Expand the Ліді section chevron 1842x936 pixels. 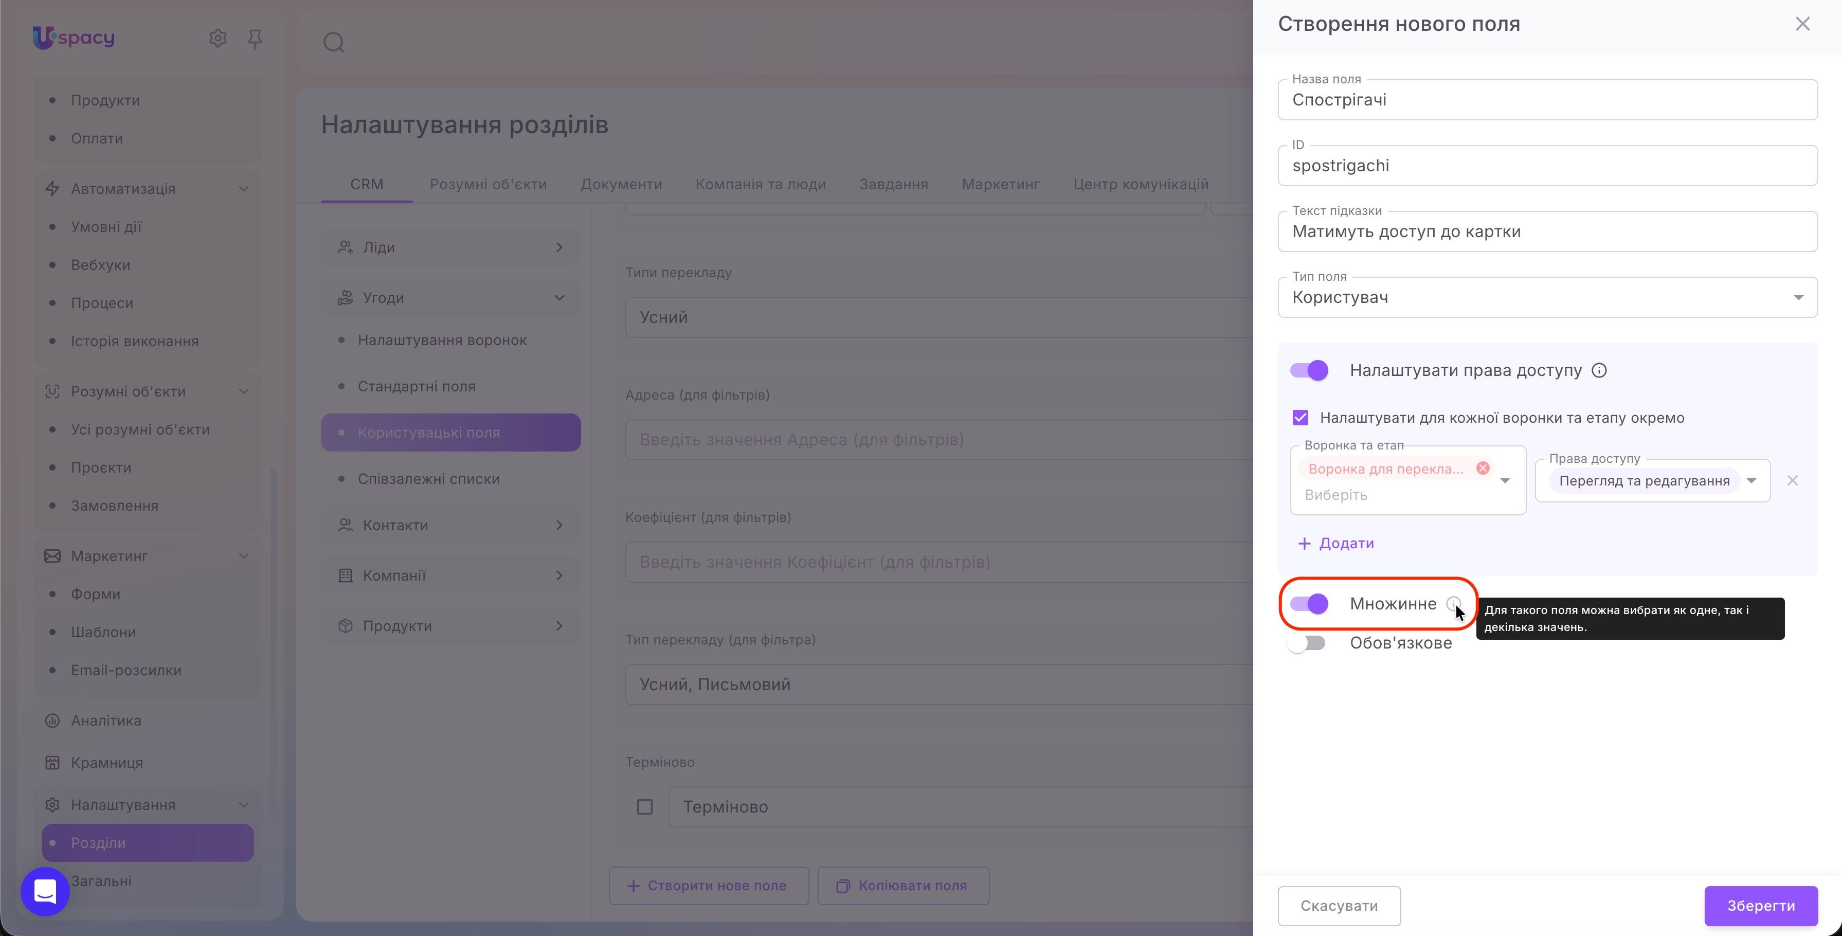[x=559, y=247]
